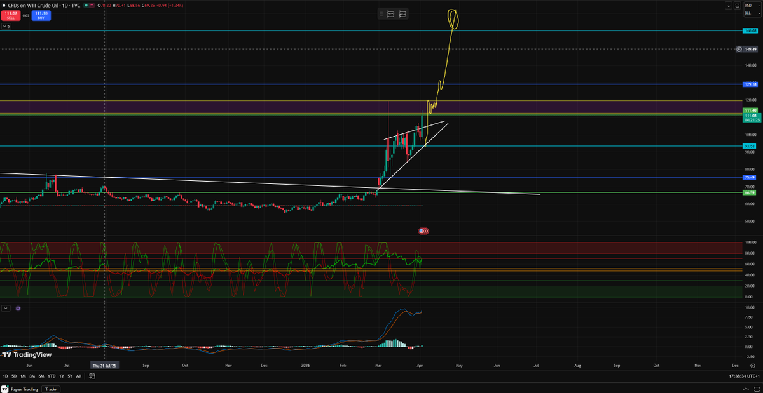
Task: Select the second object-alignment icon in floating toolbar
Action: 403,13
